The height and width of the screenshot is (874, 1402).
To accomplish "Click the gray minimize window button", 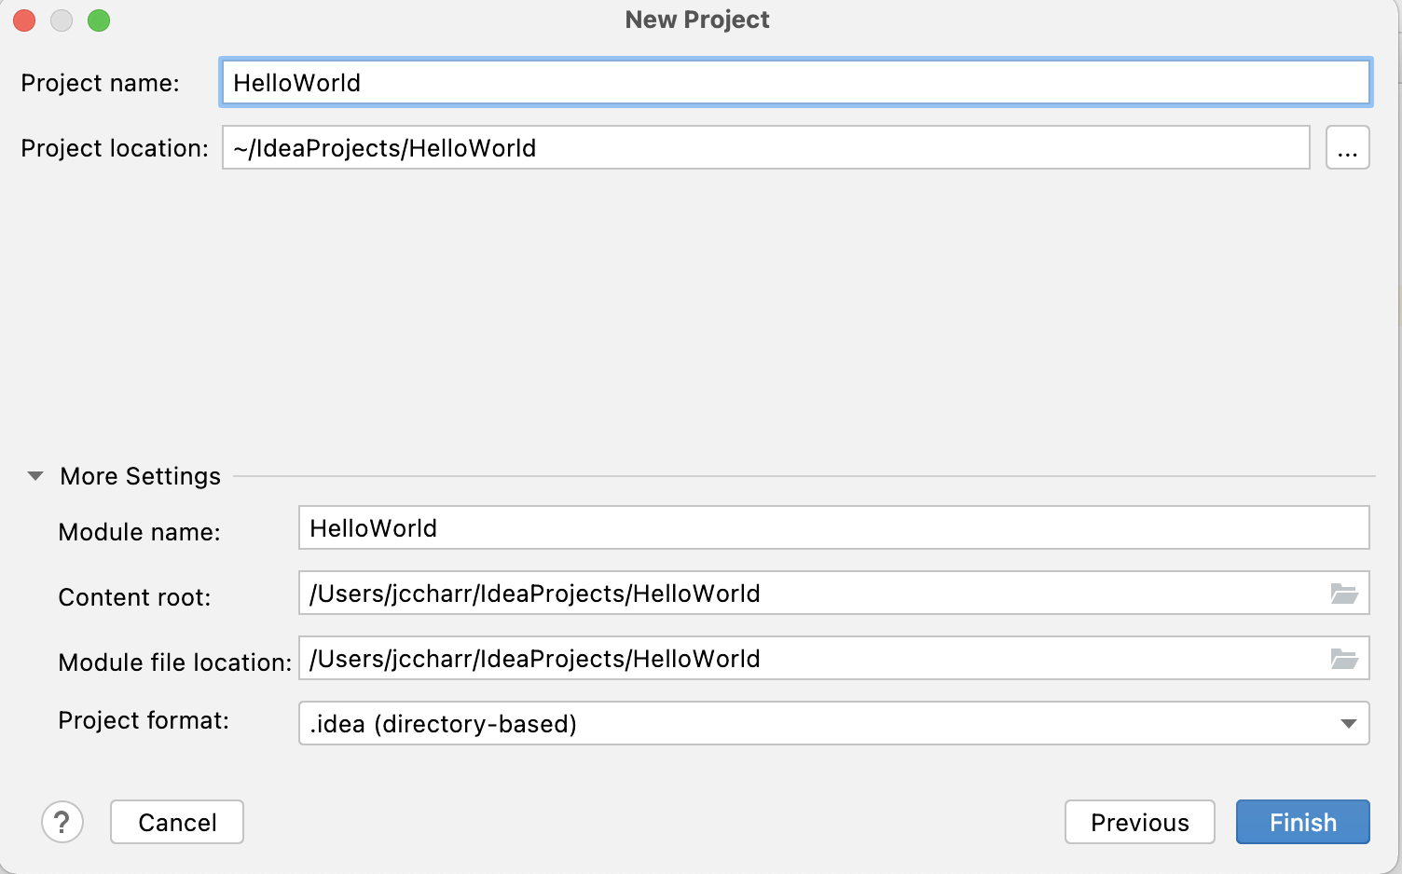I will click(x=62, y=20).
